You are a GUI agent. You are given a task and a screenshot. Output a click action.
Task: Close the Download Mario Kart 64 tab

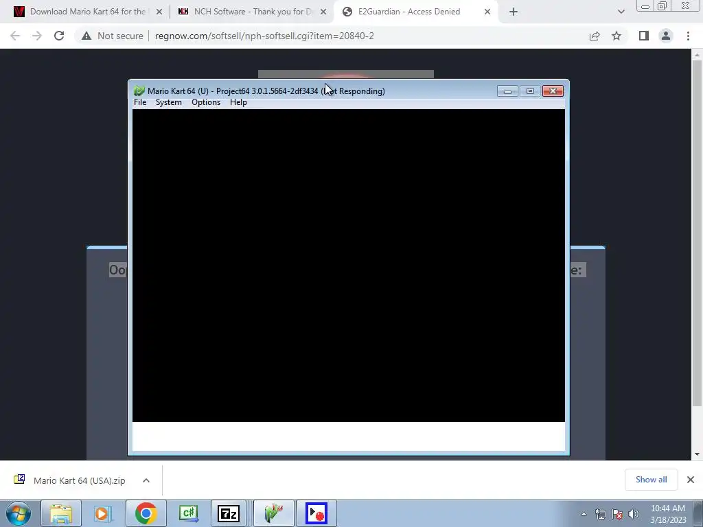coord(159,12)
